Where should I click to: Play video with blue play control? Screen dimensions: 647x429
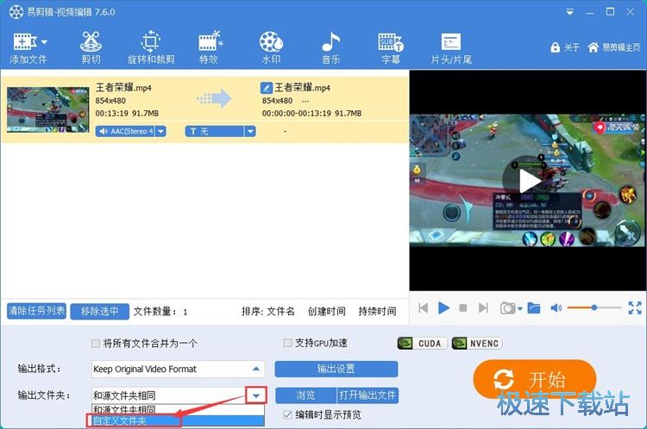[x=443, y=308]
